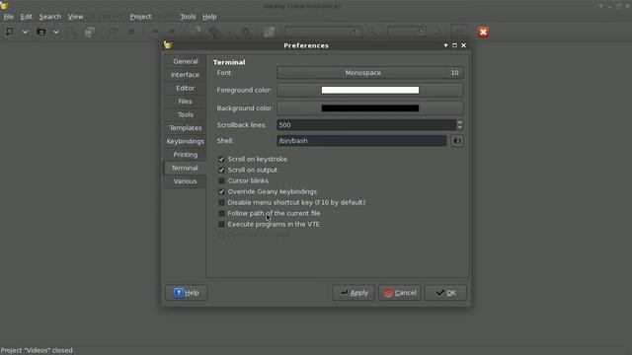Image resolution: width=632 pixels, height=355 pixels.
Task: Open the Edit menu
Action: 27,17
